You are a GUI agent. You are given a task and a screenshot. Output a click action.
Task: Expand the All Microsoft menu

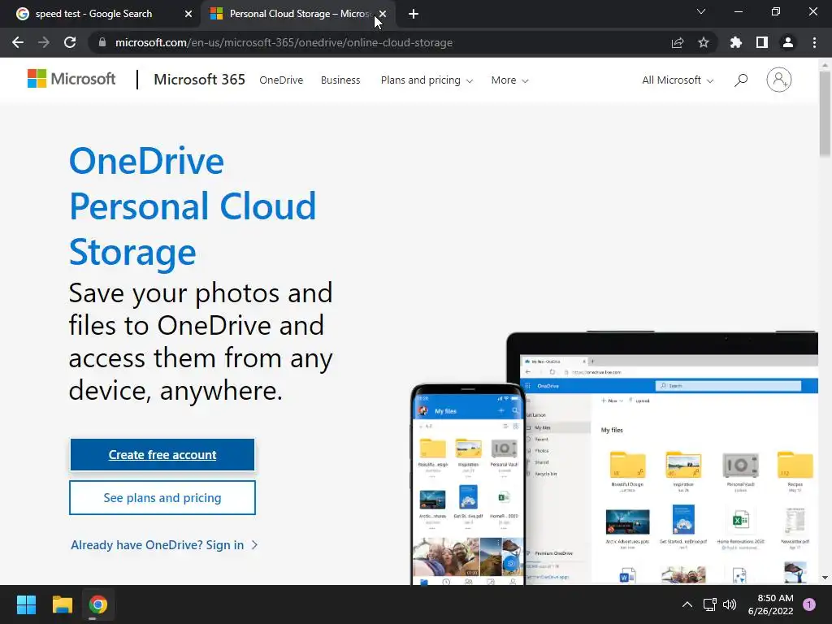click(678, 80)
